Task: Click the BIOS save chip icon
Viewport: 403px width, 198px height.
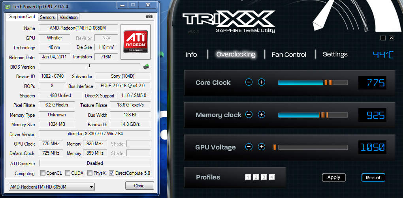Action: click(x=146, y=67)
